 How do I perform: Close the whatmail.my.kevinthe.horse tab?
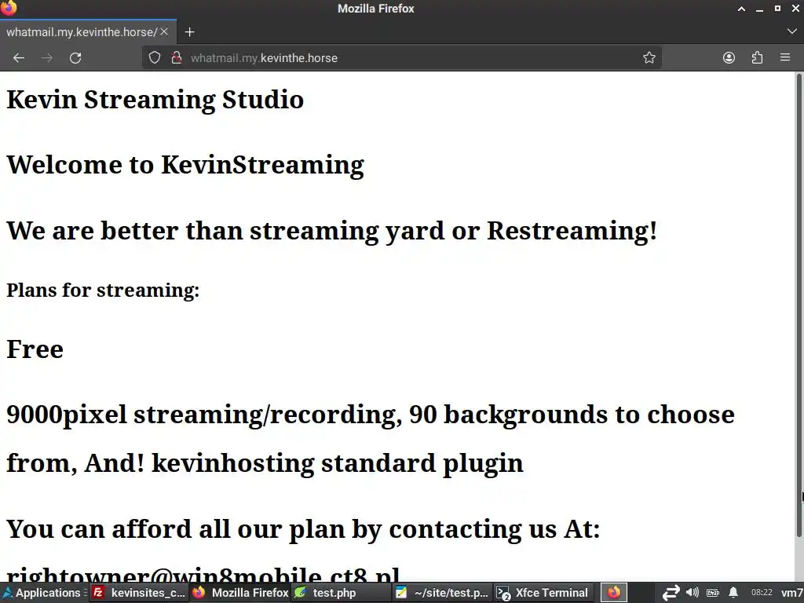pyautogui.click(x=164, y=31)
